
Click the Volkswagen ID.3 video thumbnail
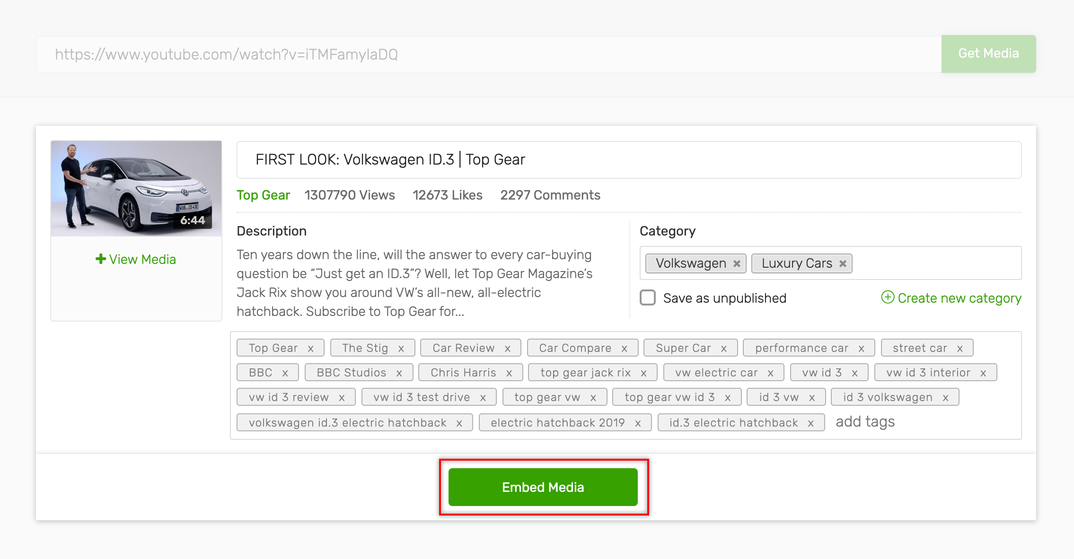[136, 188]
